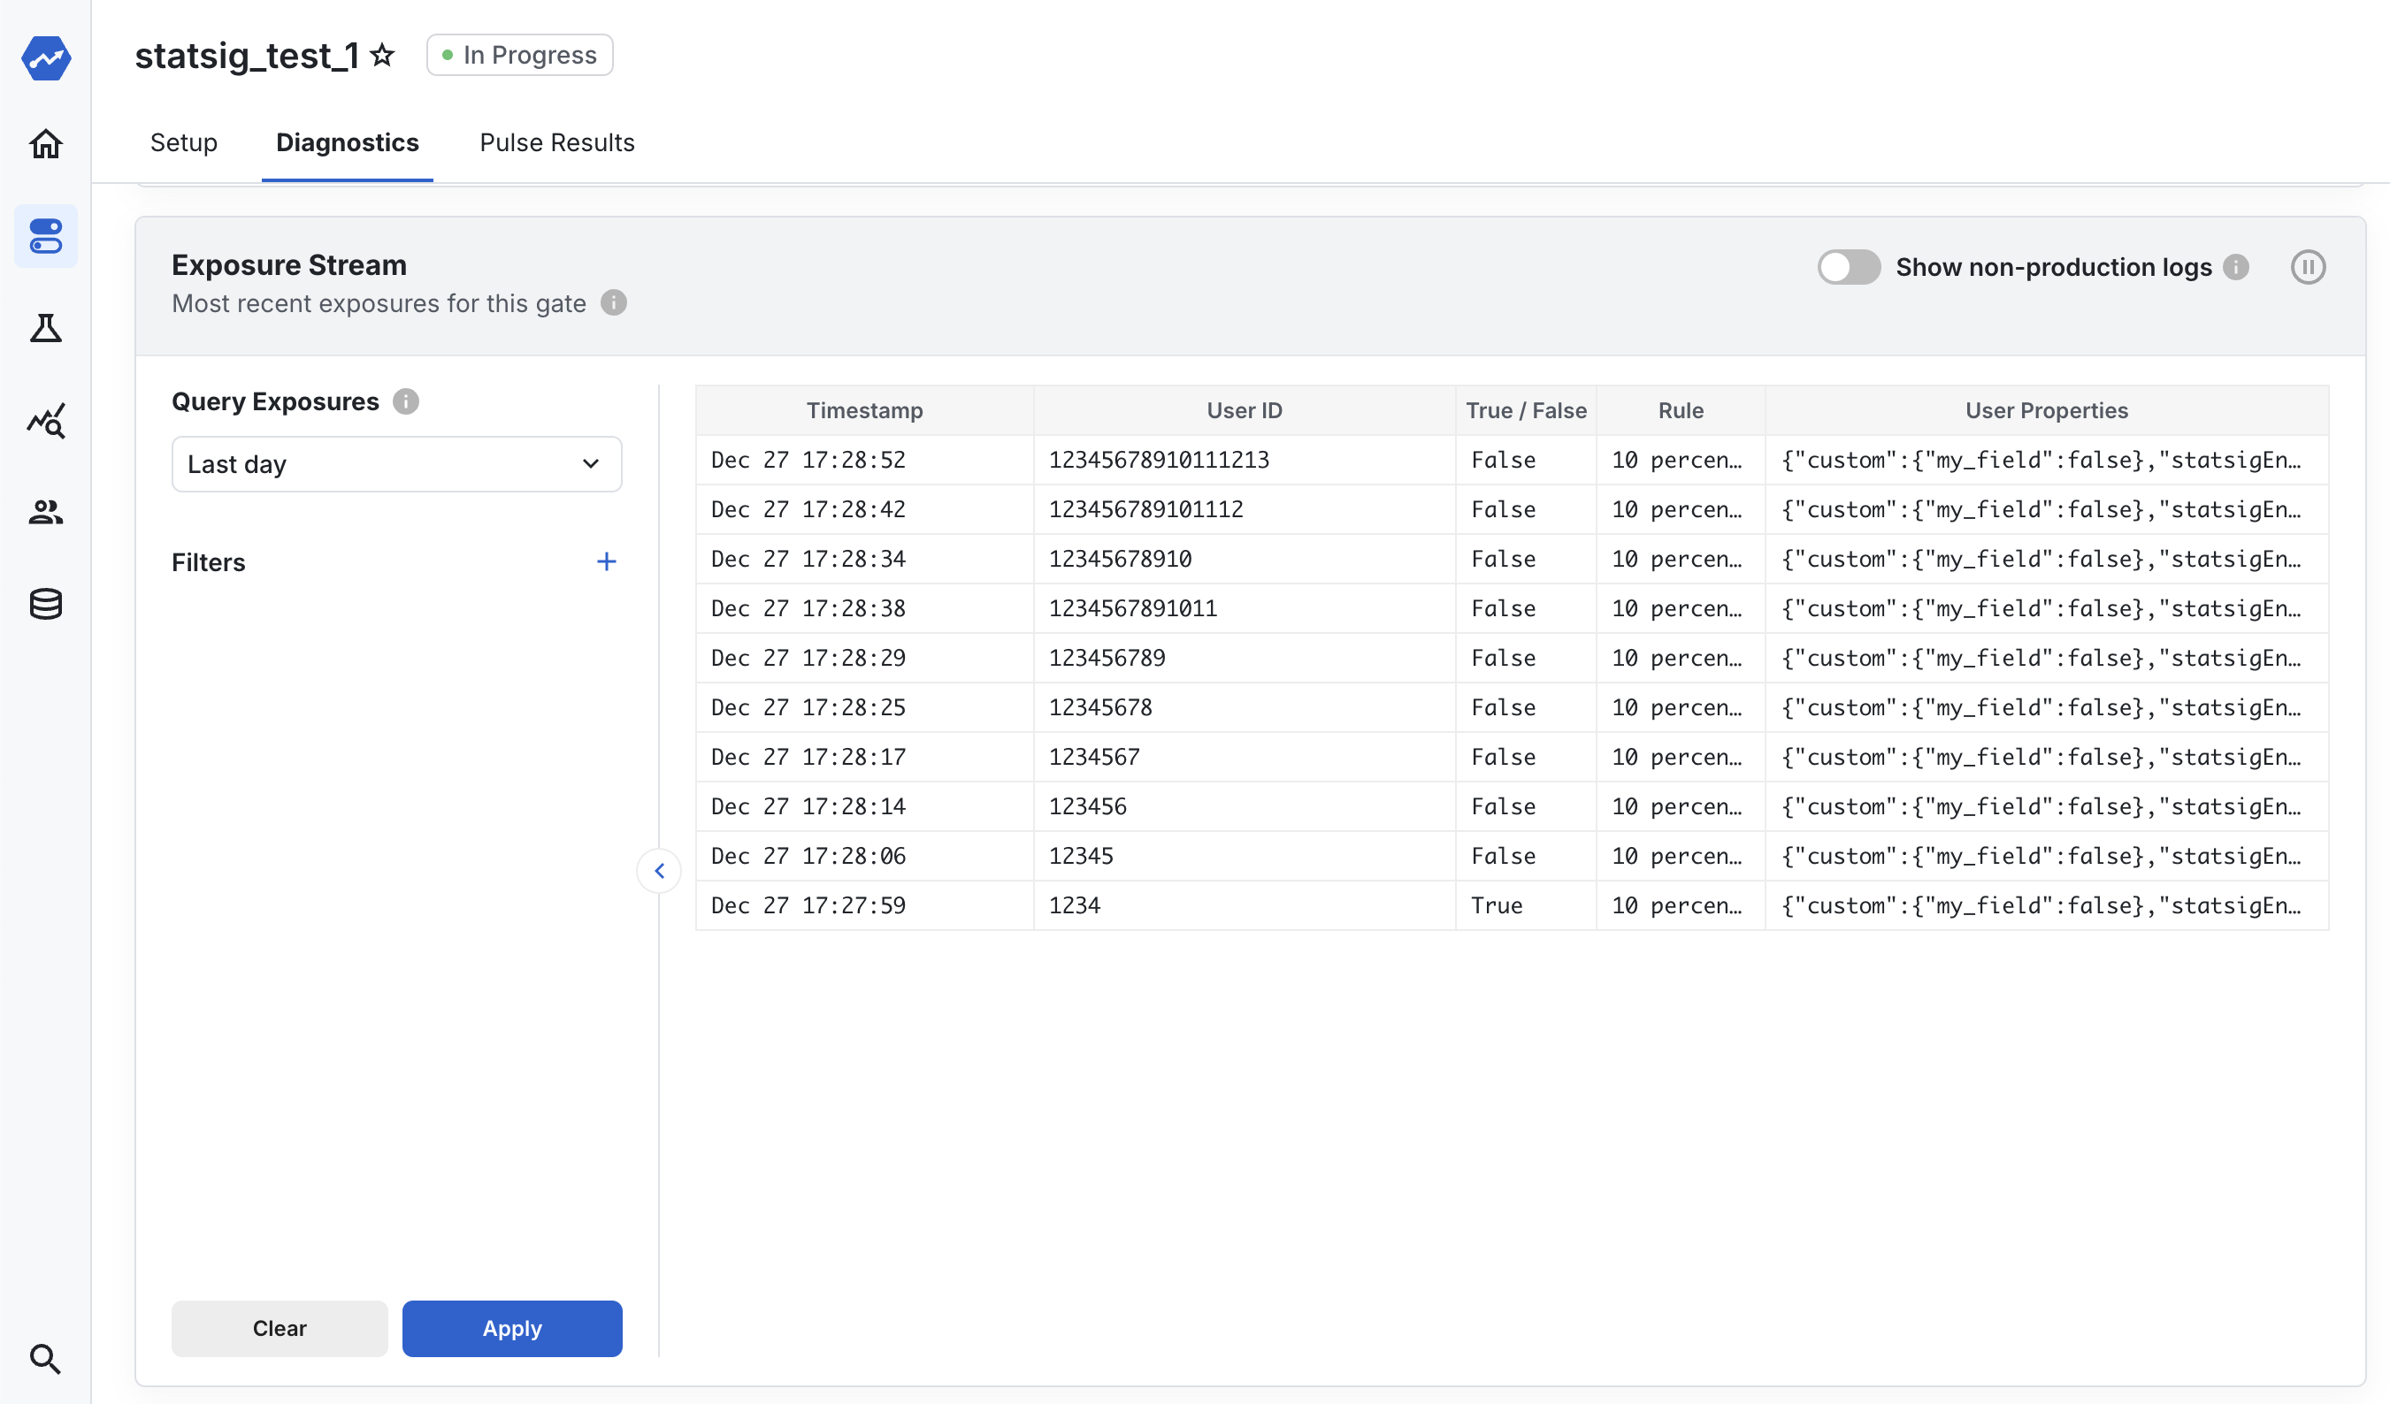Click the Apply button to run query

point(513,1327)
